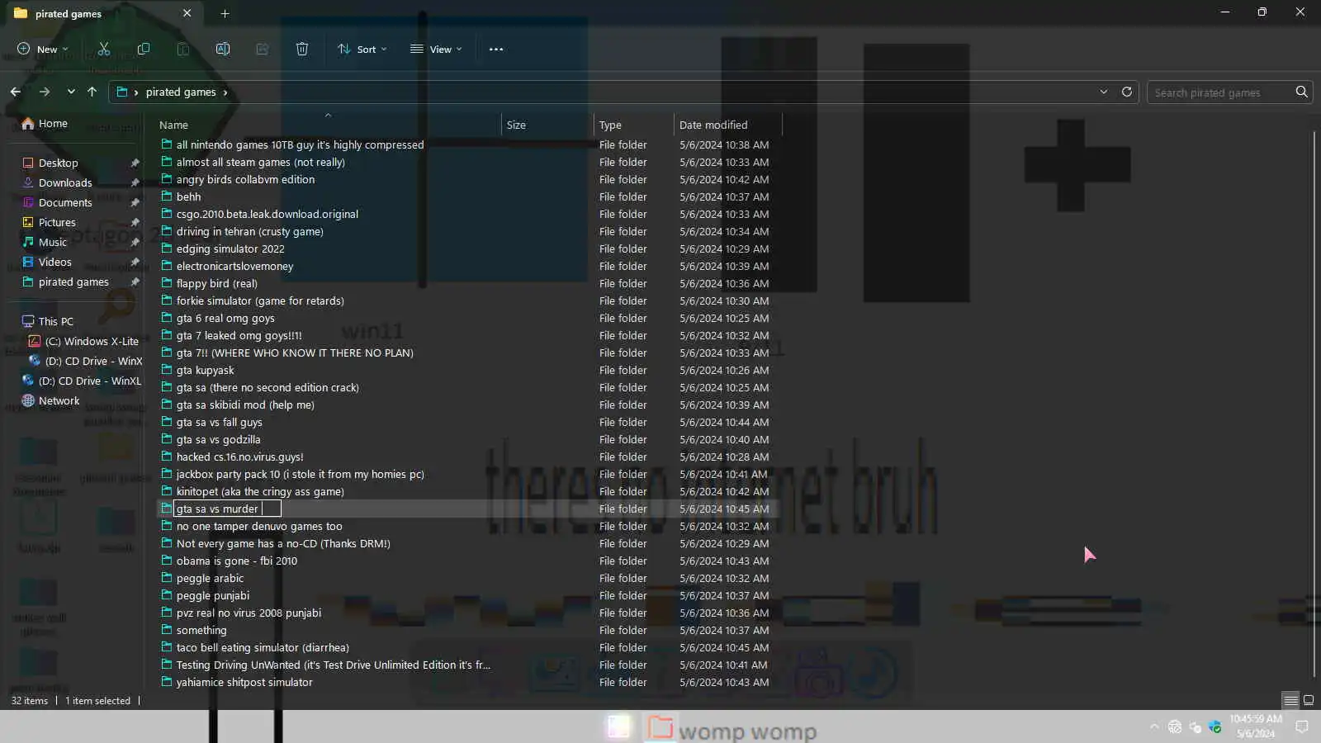Click the Home icon in the sidebar
The height and width of the screenshot is (743, 1321).
coord(28,123)
